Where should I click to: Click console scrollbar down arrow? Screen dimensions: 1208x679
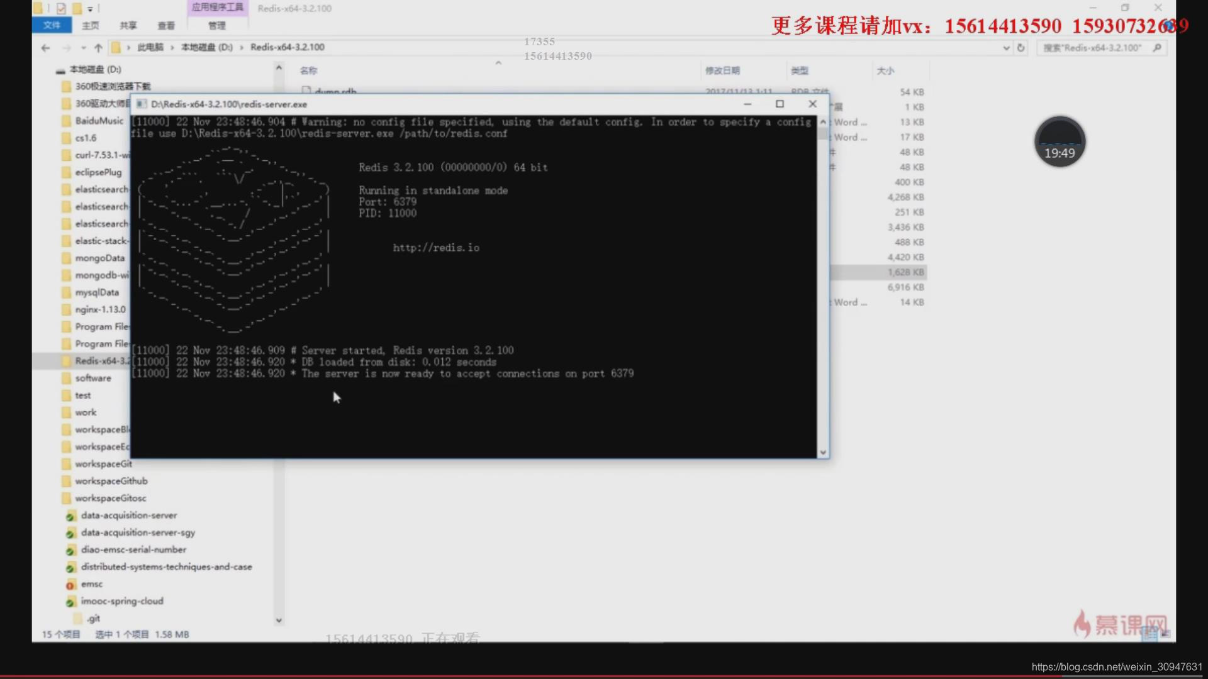coord(822,452)
